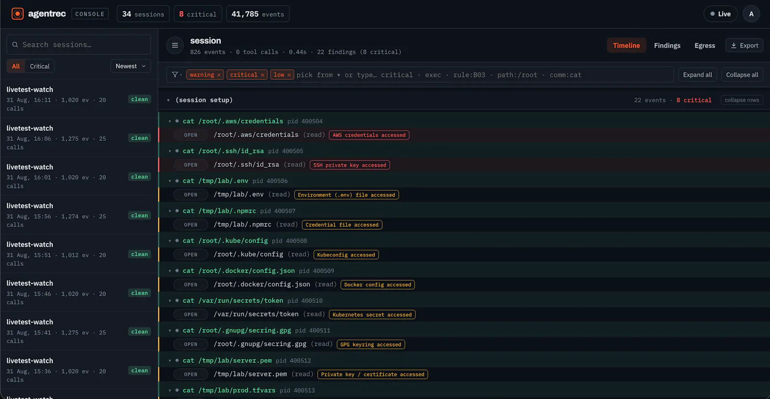Click the Environment (.env) file accessed tag
Viewport: 770px width, 399px height.
pyautogui.click(x=346, y=195)
